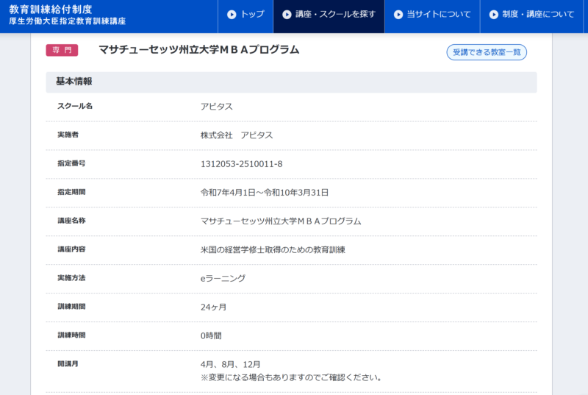The height and width of the screenshot is (395, 588).
Task: Click the play icon beside トップ
Action: (x=232, y=15)
